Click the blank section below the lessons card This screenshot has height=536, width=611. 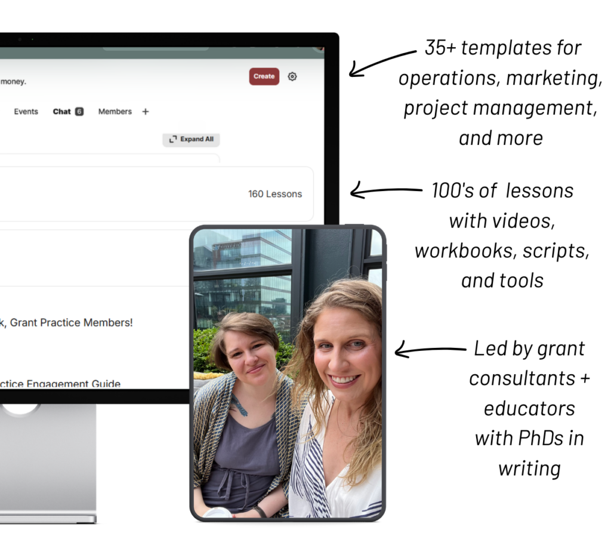click(x=90, y=257)
